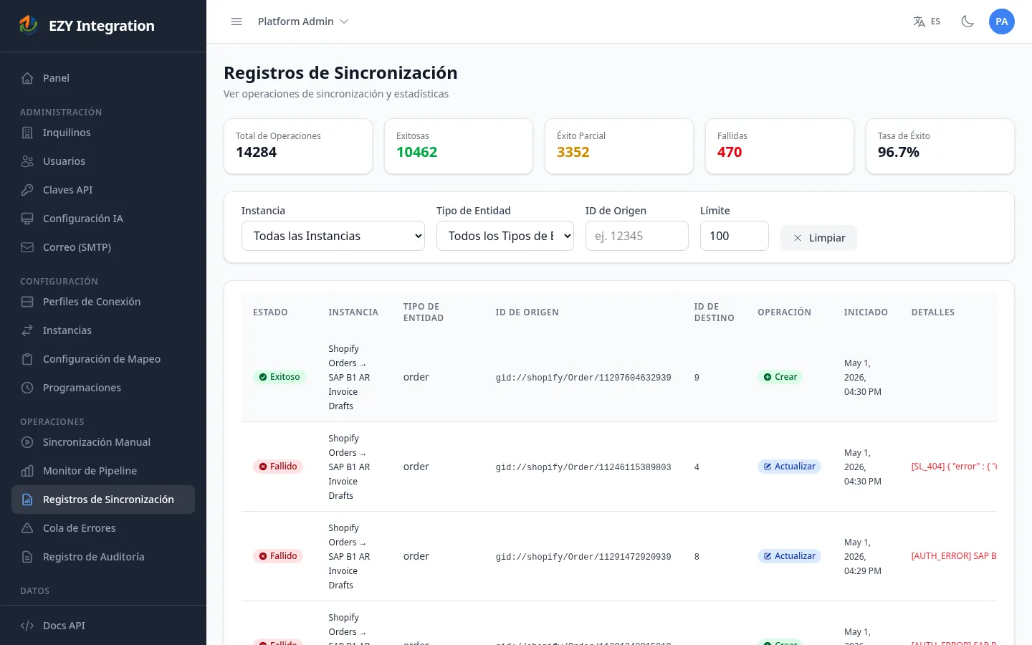This screenshot has width=1032, height=645.
Task: Click the OPERACIÓN column header
Action: (785, 312)
